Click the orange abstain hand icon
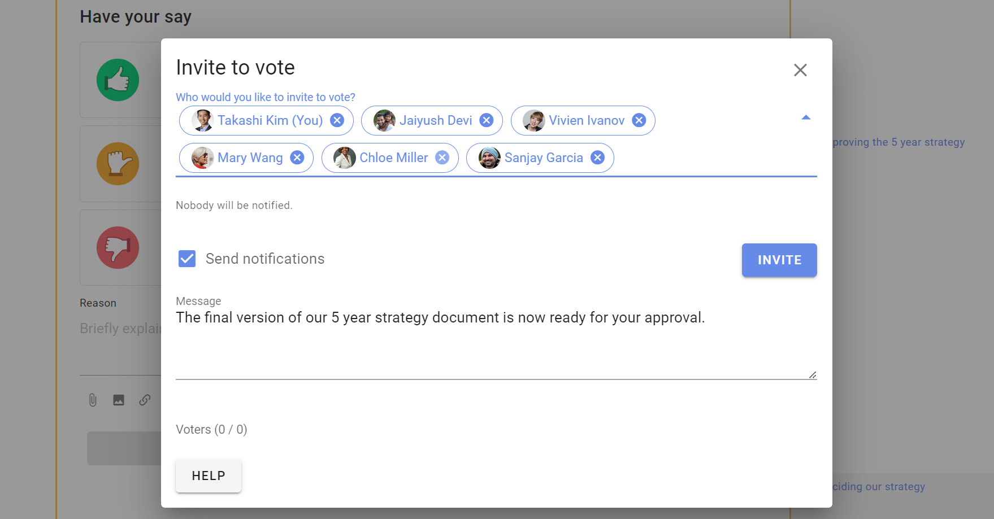 point(118,164)
